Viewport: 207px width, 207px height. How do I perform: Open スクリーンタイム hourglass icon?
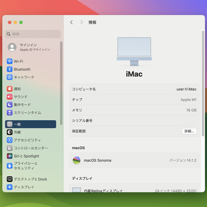(x=10, y=113)
